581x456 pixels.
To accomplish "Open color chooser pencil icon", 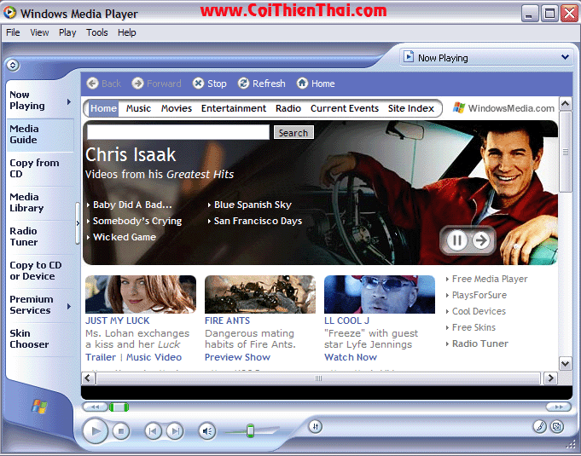I will [x=540, y=427].
